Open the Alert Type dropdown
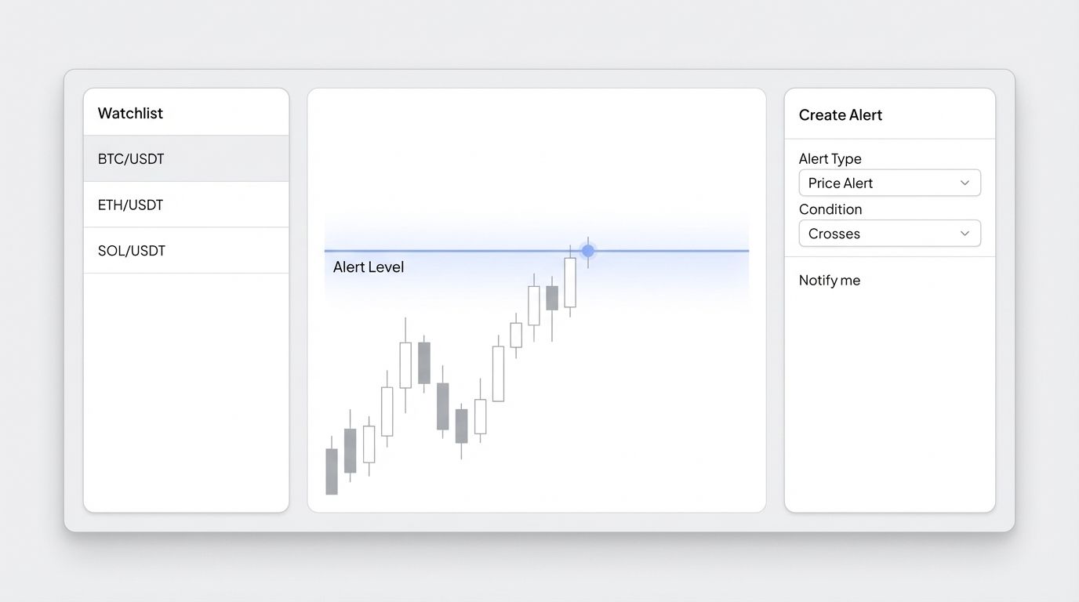 [889, 183]
